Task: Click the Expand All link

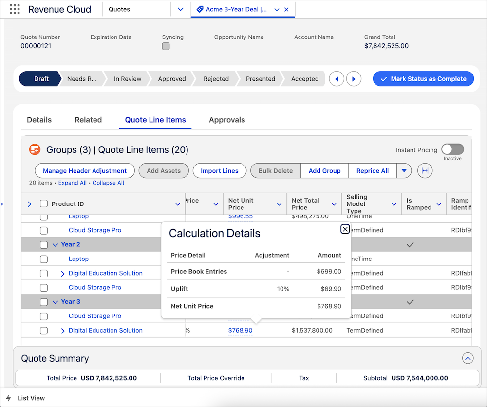Action: coord(73,183)
